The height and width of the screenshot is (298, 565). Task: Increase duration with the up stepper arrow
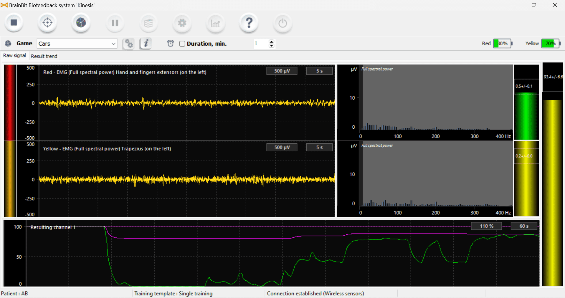(x=272, y=42)
